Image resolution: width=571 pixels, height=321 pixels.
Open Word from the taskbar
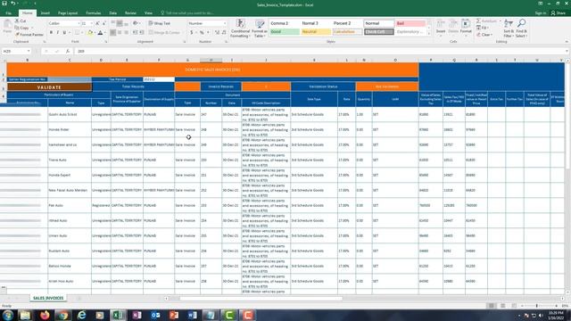(193, 315)
